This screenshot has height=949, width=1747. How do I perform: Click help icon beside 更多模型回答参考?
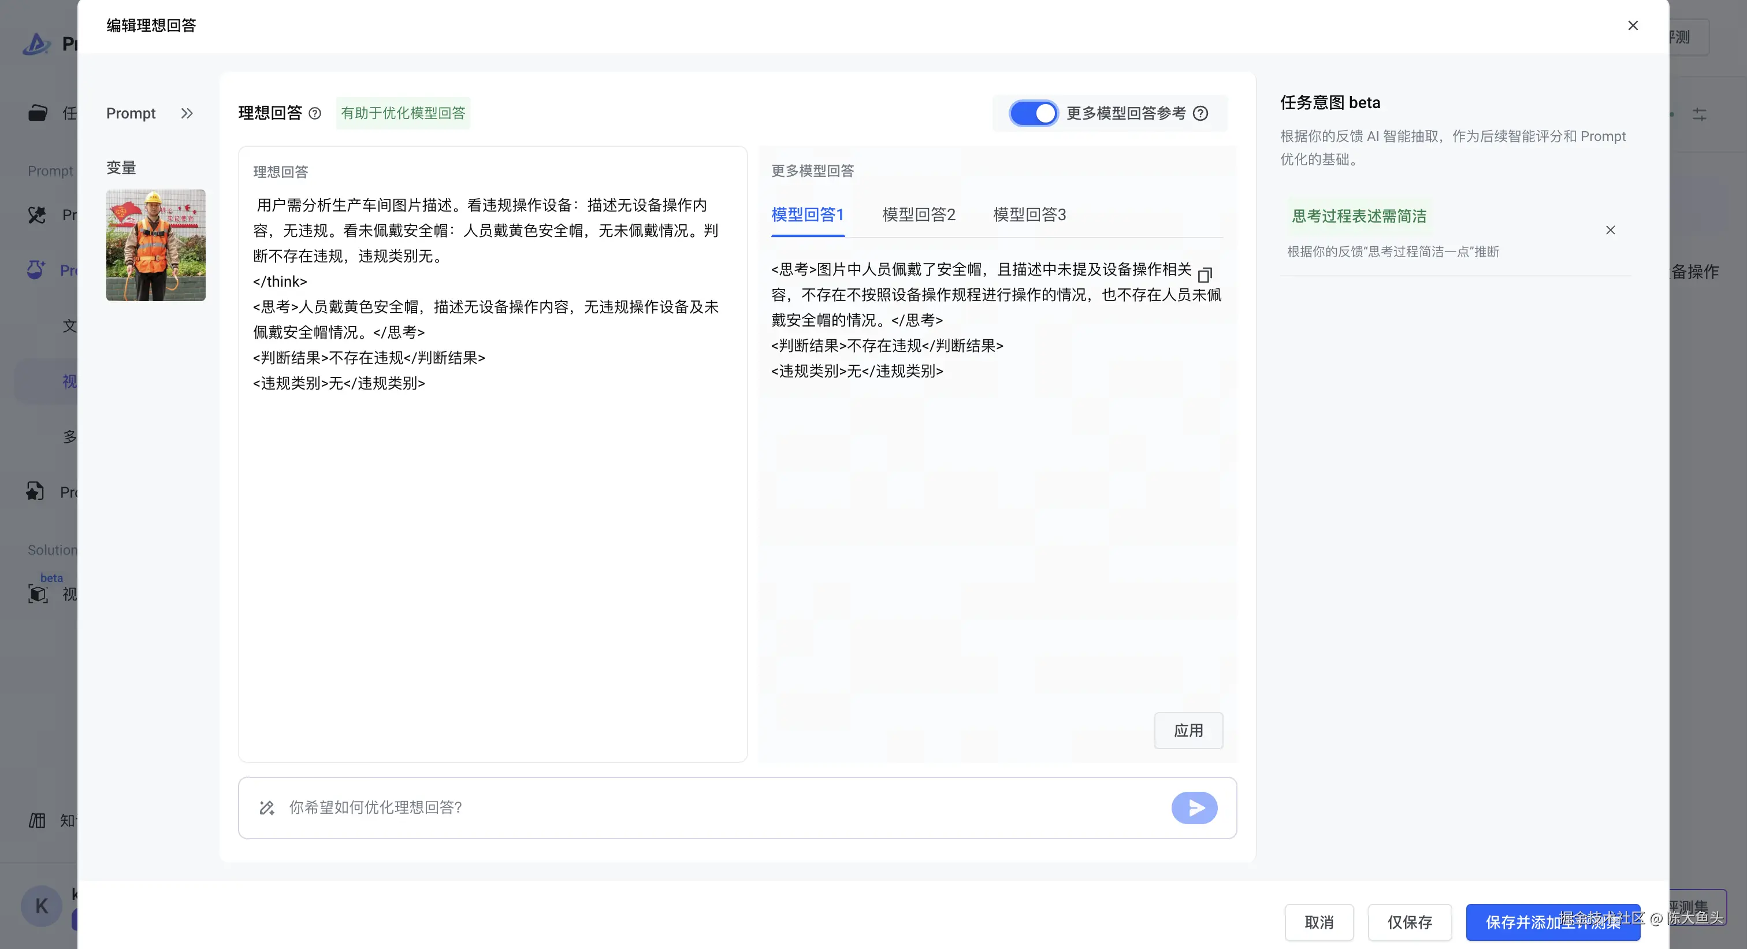coord(1200,113)
